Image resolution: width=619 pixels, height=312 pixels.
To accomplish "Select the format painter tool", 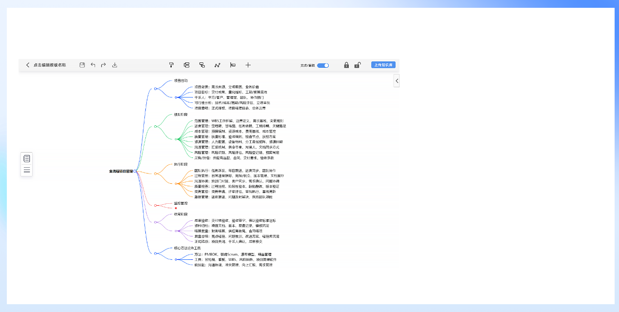I will pyautogui.click(x=171, y=65).
